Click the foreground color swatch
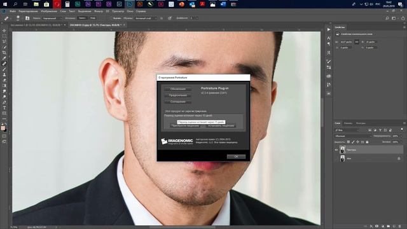 coord(3,128)
